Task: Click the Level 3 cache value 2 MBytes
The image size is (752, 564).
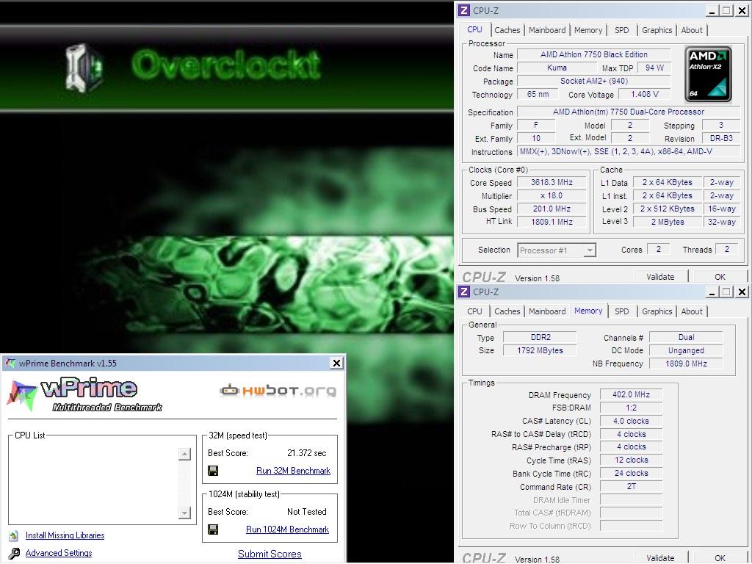Action: pyautogui.click(x=667, y=222)
